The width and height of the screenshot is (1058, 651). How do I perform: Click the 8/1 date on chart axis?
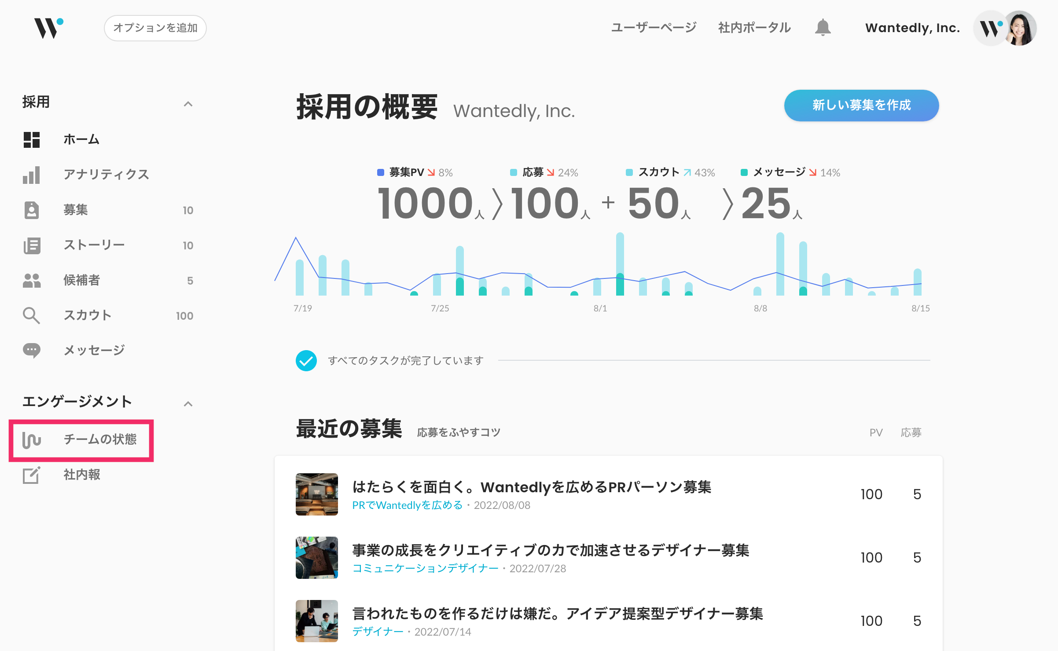coord(600,308)
